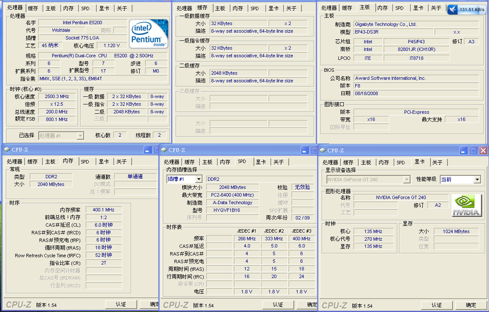The height and width of the screenshot is (312, 489).
Task: Switch to 处理器 tab in the DDR2 memory timings window
Action: coord(15,162)
